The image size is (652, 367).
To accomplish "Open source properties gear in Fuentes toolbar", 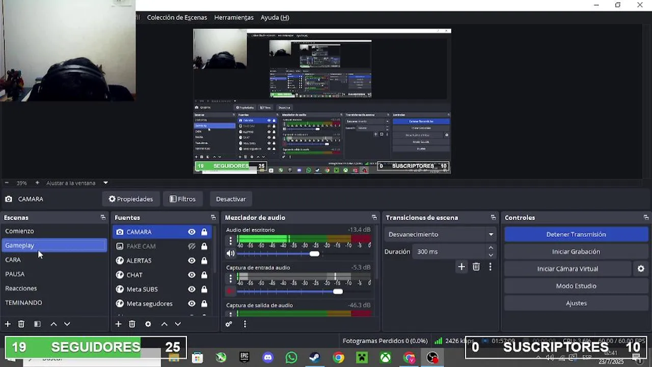I will 148,324.
